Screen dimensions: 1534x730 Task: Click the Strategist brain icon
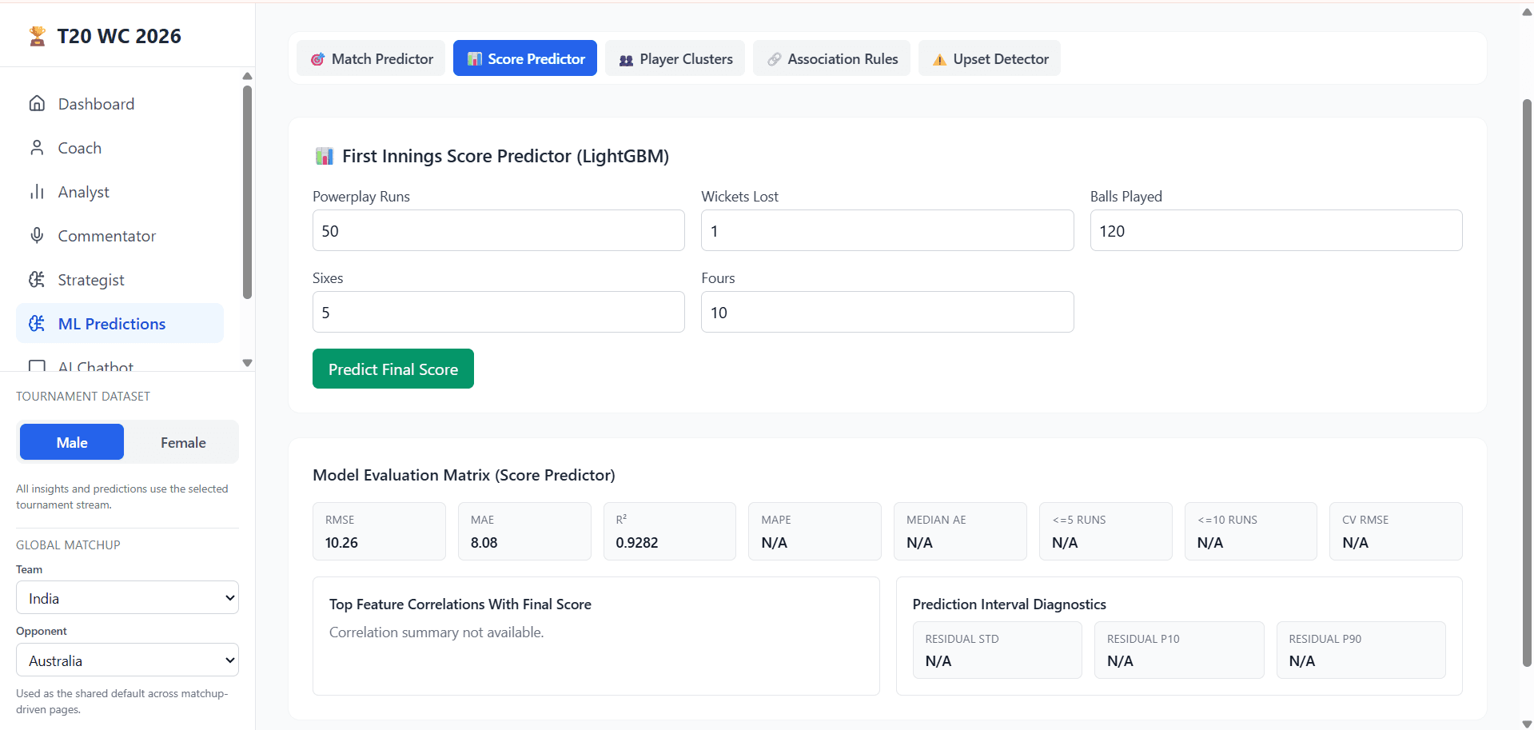37,280
